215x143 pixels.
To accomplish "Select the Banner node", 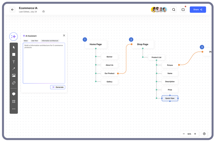I will [109, 57].
